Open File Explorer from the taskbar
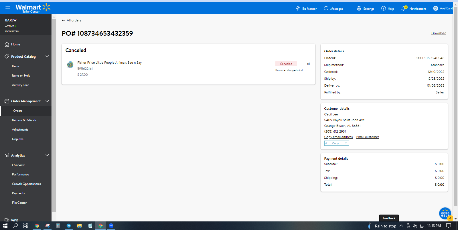The image size is (458, 230). tap(79, 226)
